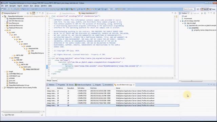The height and width of the screenshot is (122, 217).
Task: Switch to the Source editor tab
Action: [x=55, y=81]
